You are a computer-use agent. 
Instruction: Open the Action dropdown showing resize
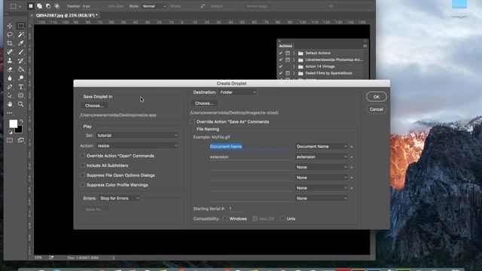point(137,145)
